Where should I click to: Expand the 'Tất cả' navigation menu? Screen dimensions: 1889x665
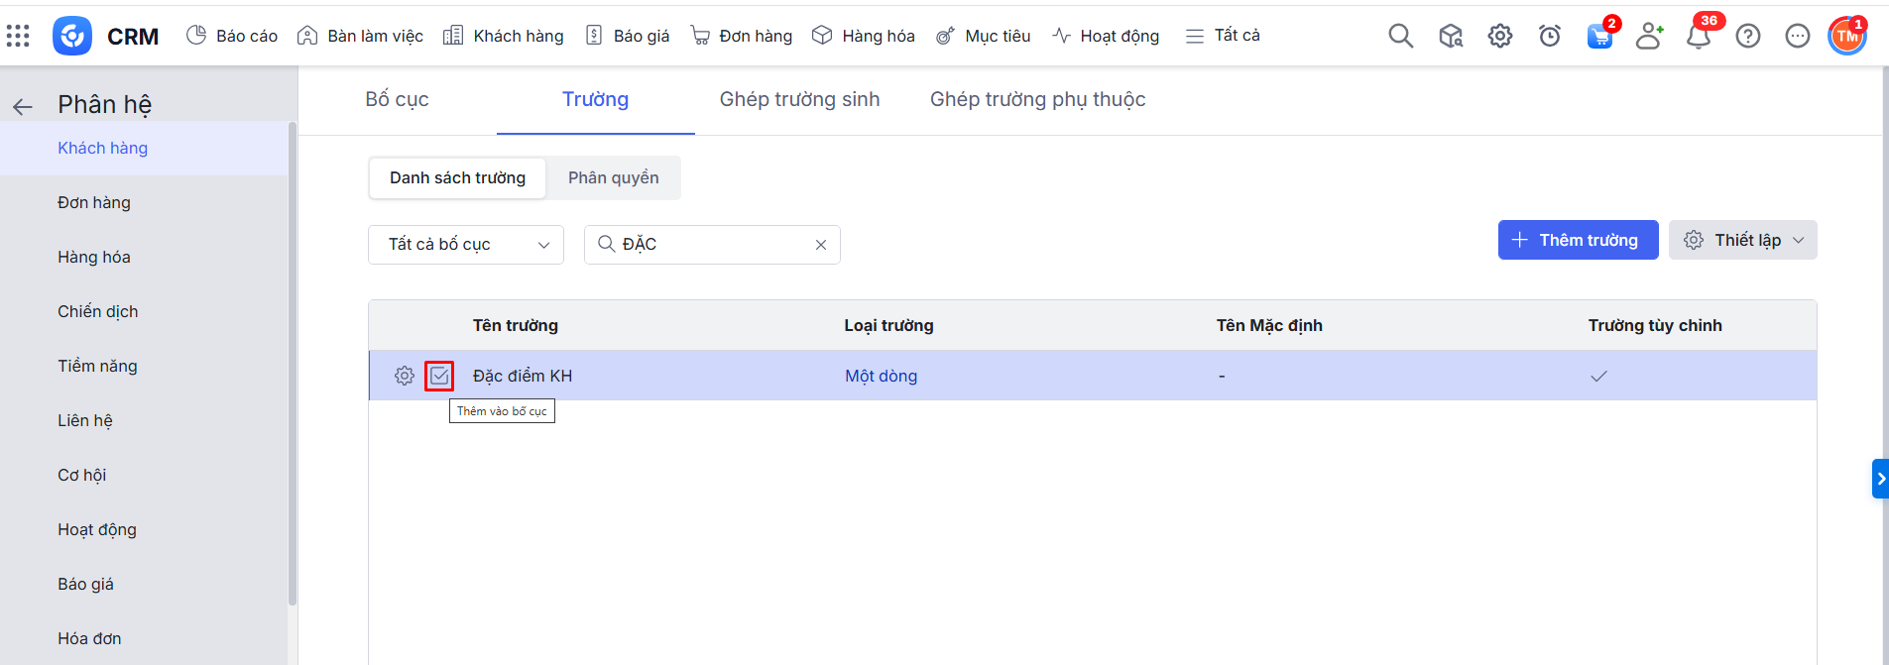(x=1223, y=36)
